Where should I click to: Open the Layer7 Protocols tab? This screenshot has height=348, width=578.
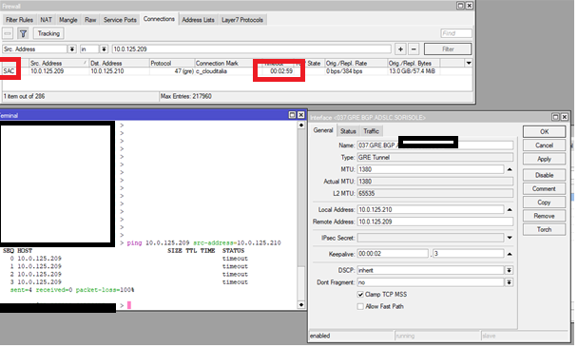(242, 20)
